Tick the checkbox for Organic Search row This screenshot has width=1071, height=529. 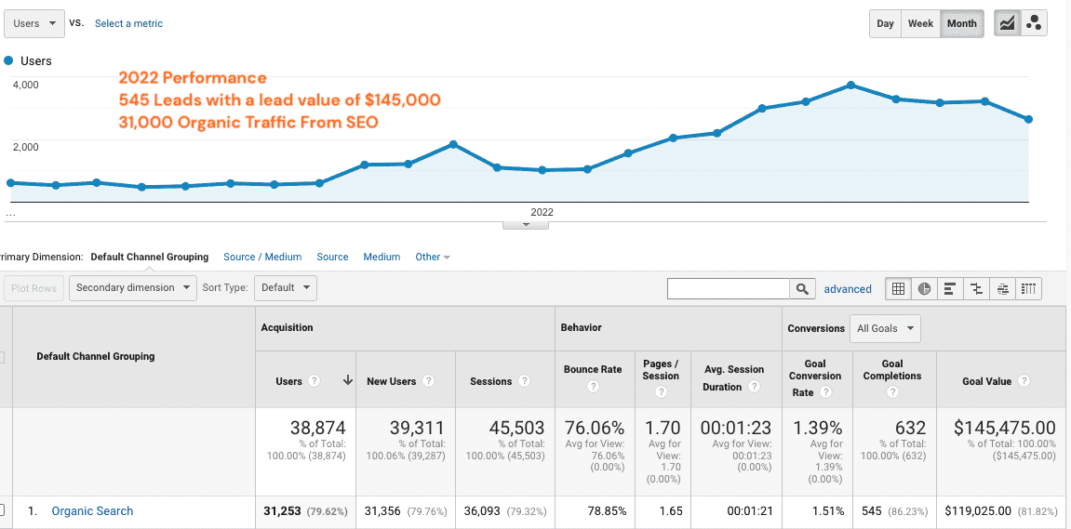pos(2,509)
